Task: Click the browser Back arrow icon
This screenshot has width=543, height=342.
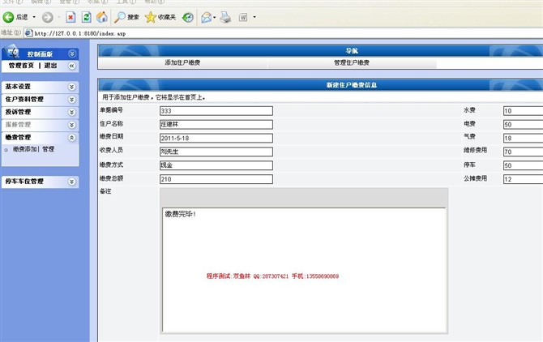Action: pyautogui.click(x=8, y=17)
